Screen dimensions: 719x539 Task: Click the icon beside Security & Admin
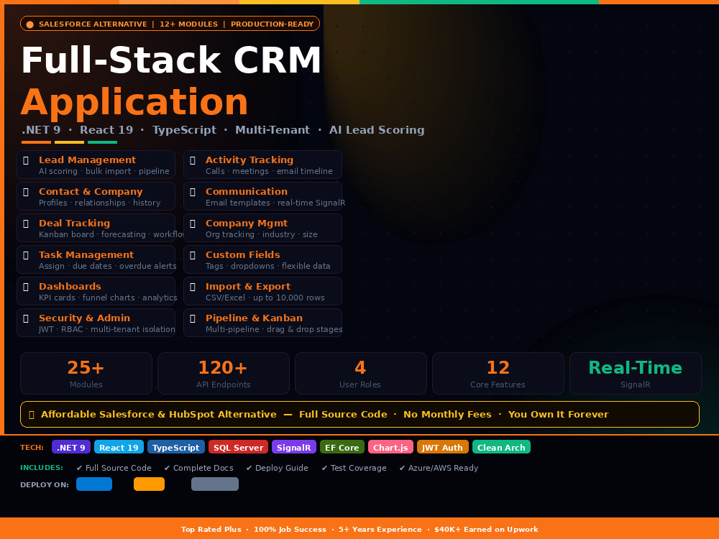pyautogui.click(x=26, y=318)
